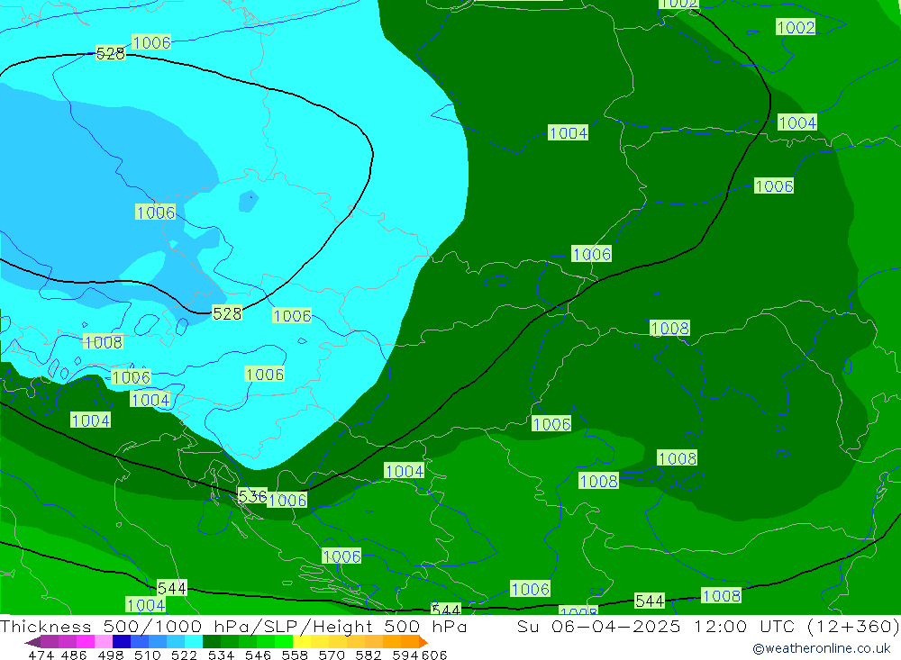Pick the bright yellow legend swatch
The width and height of the screenshot is (901, 660).
pos(302,642)
